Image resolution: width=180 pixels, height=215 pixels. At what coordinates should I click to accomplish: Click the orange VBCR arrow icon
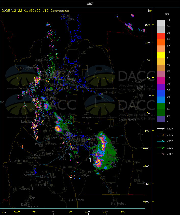coord(161,135)
